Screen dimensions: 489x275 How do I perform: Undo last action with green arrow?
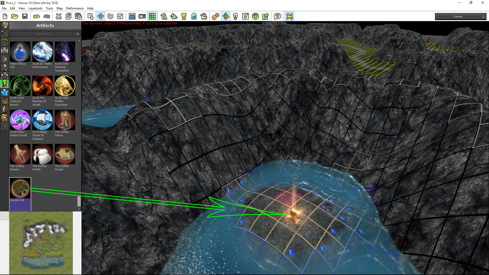[x=36, y=17]
